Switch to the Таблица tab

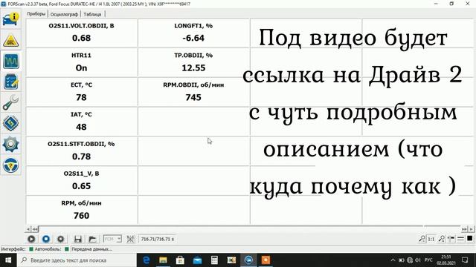(x=92, y=14)
